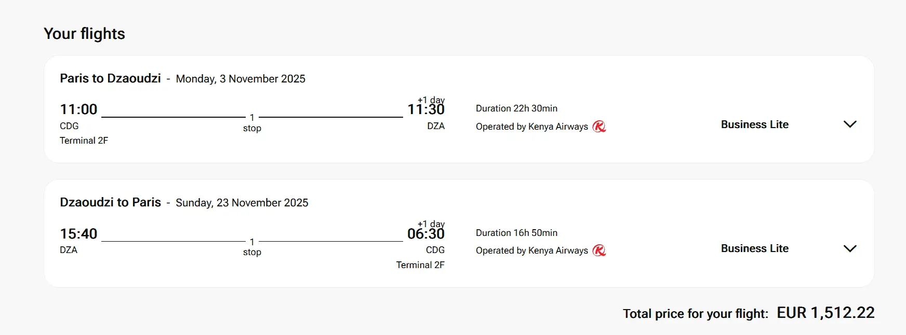Click the Your flights heading
The image size is (906, 335).
[84, 34]
